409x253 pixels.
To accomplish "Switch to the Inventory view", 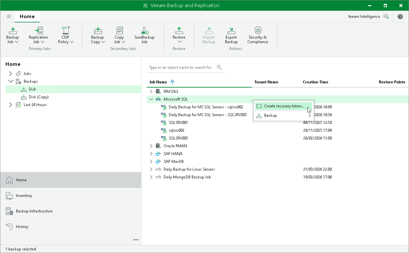I will click(x=71, y=196).
